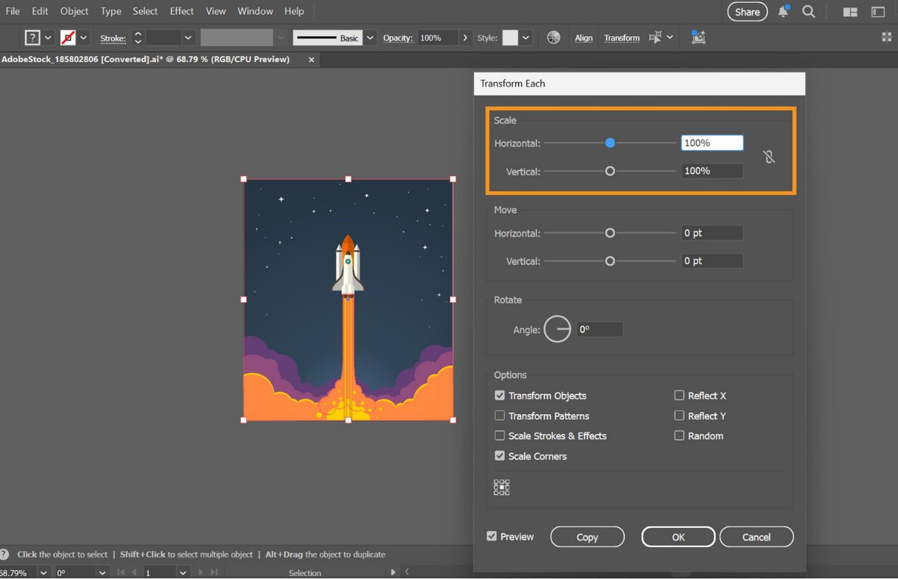898x579 pixels.
Task: Enable Transform Patterns
Action: click(500, 416)
